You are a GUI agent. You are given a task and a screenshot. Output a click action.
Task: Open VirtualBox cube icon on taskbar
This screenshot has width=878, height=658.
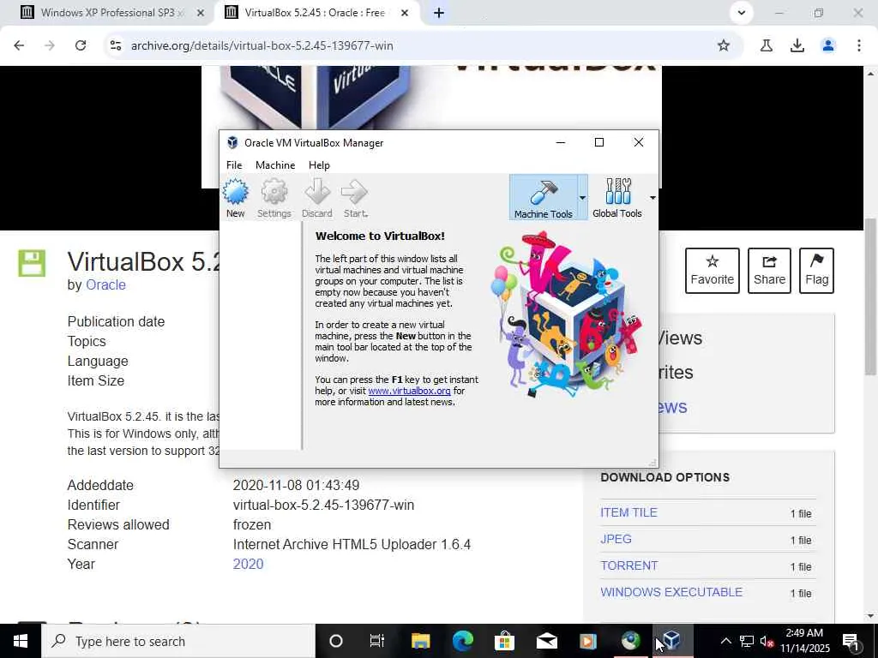(672, 641)
